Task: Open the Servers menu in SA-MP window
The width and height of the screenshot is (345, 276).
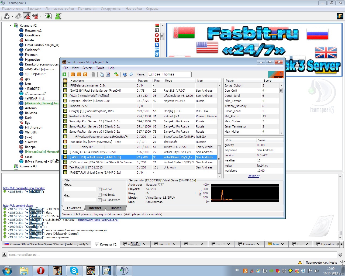Action: click(87, 68)
